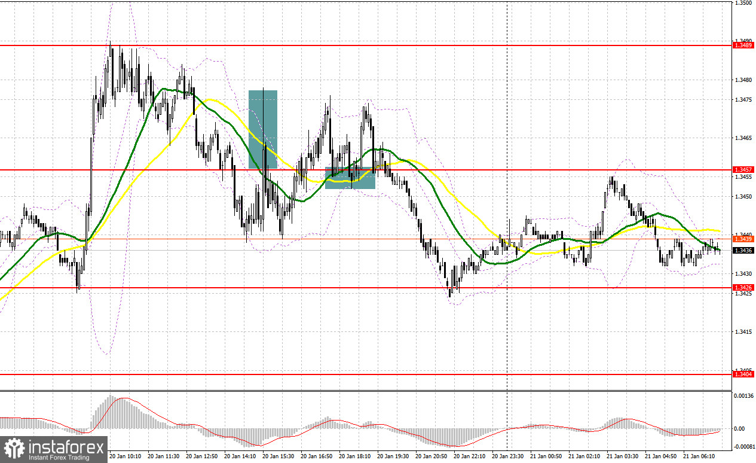This screenshot has width=756, height=463.
Task: Click the 1.3500 price axis label
Action: point(742,3)
